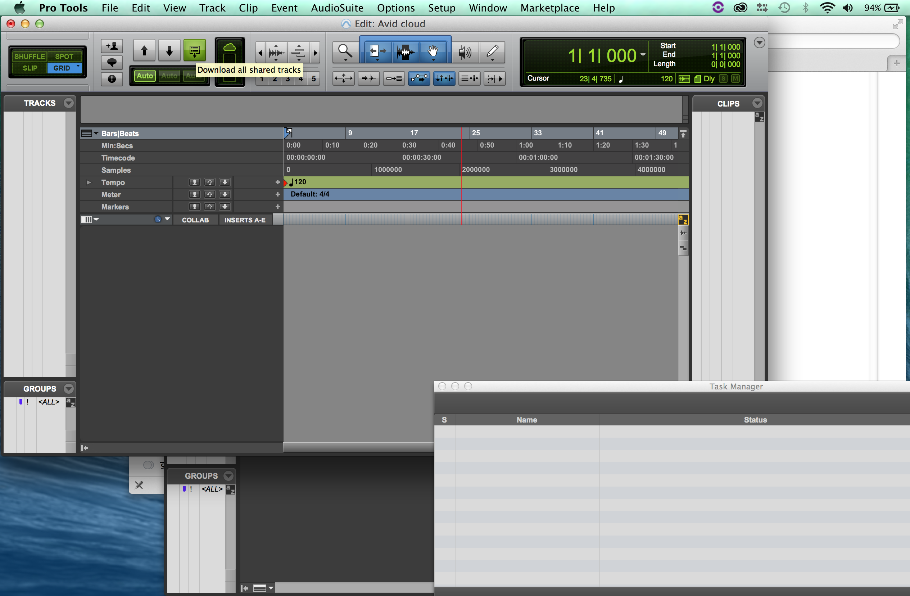Open the ruler view selector beside Bars|Beats
Viewport: 910px width, 596px height.
tap(90, 133)
